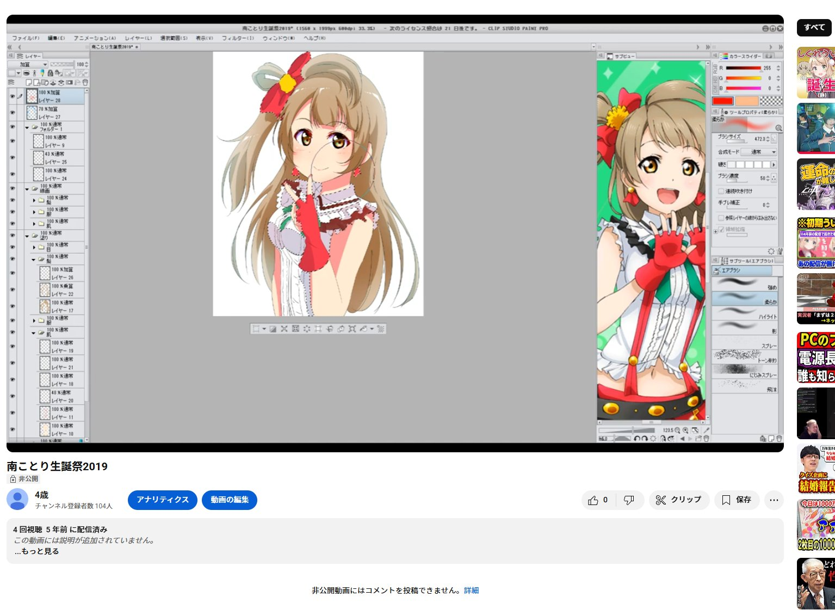Click the delete sub tool trash icon
The image size is (835, 615).
[779, 439]
